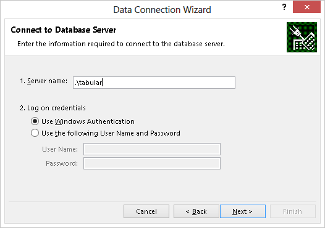Screen dimensions: 325x228
Task: Click the Password label text
Action: coord(62,163)
